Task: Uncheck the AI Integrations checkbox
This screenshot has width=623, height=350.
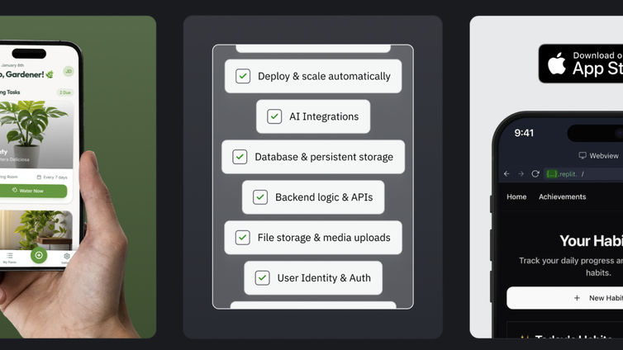Action: [x=274, y=116]
